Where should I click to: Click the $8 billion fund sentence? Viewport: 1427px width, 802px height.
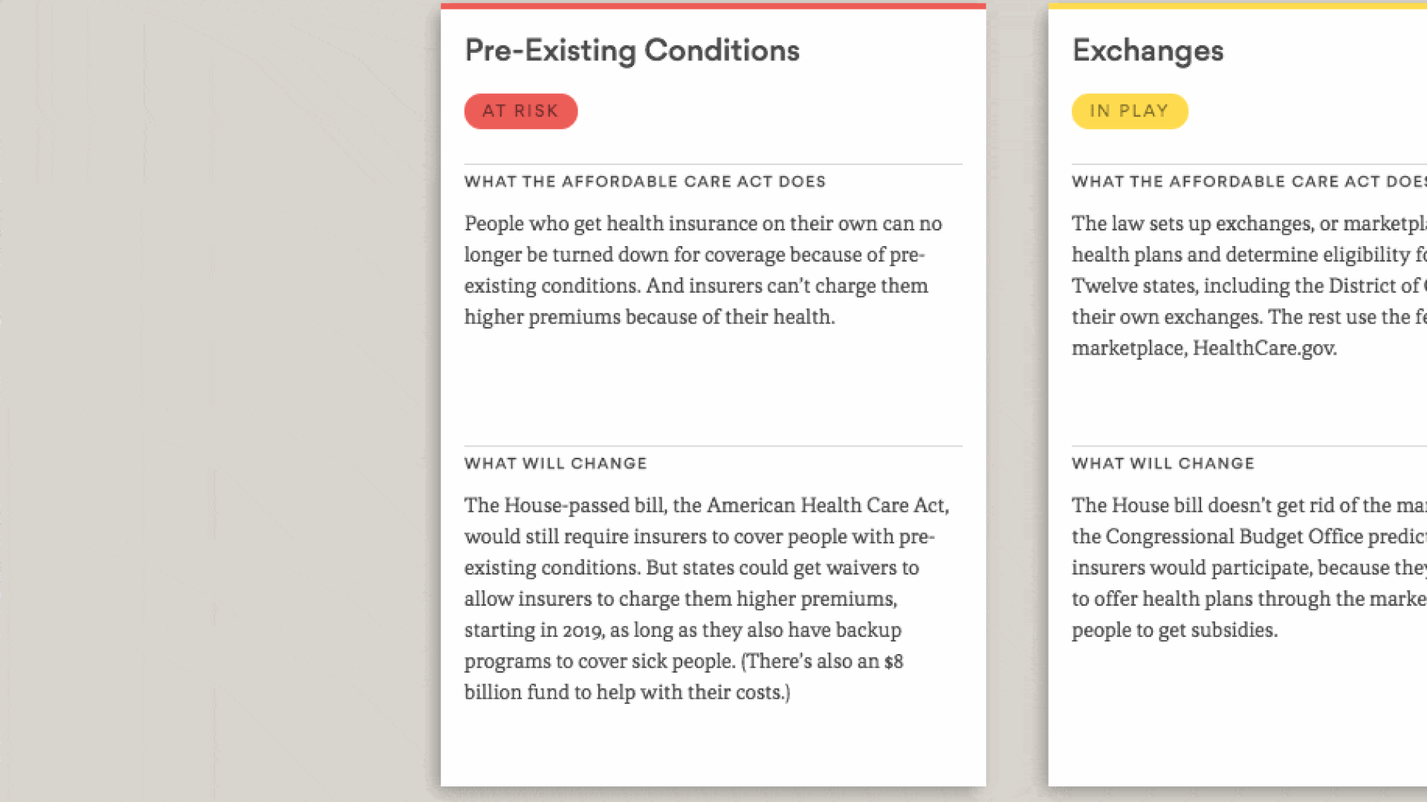pos(684,676)
